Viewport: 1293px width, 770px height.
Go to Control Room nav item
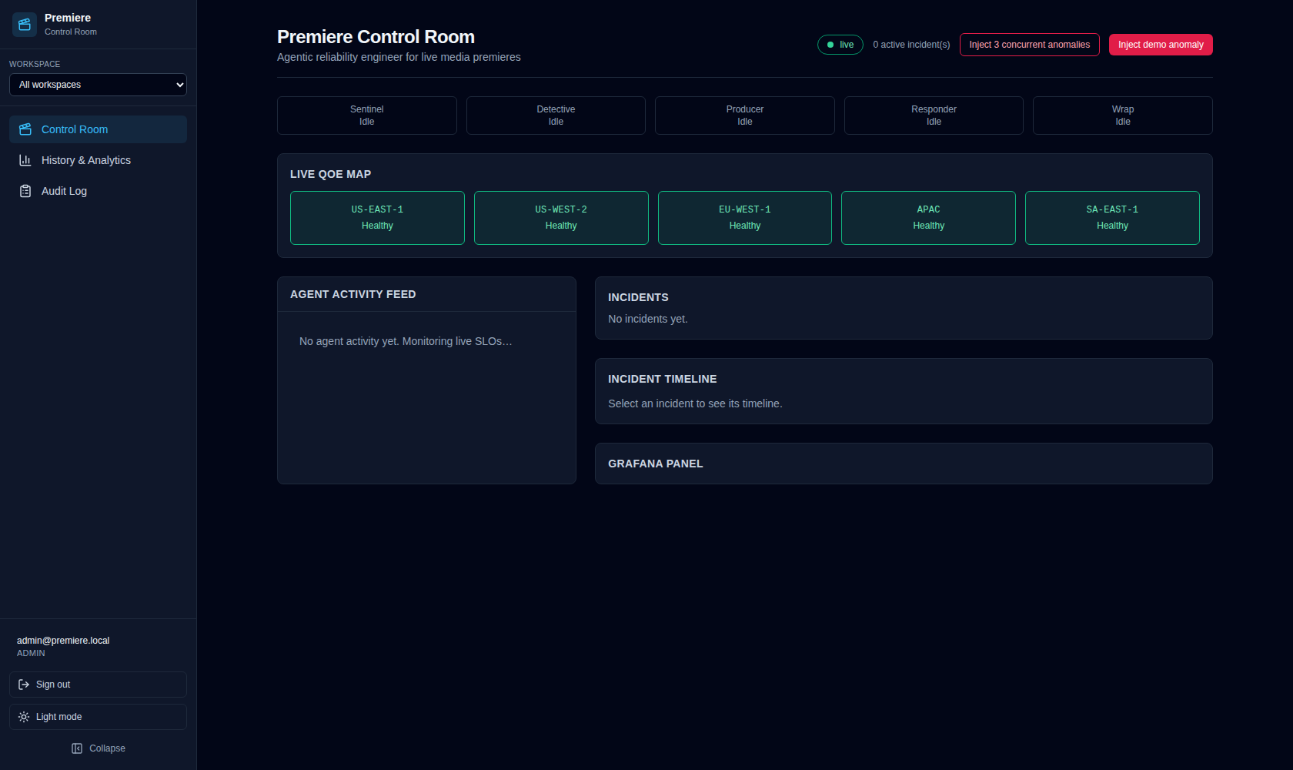(x=98, y=129)
